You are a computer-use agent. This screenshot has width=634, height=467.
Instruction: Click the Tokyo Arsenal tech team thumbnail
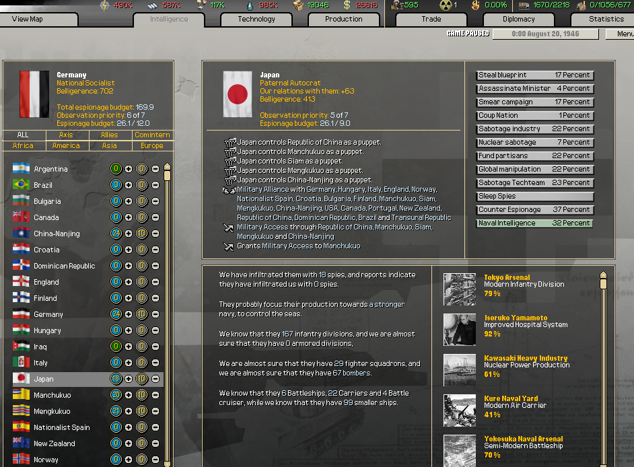(460, 289)
